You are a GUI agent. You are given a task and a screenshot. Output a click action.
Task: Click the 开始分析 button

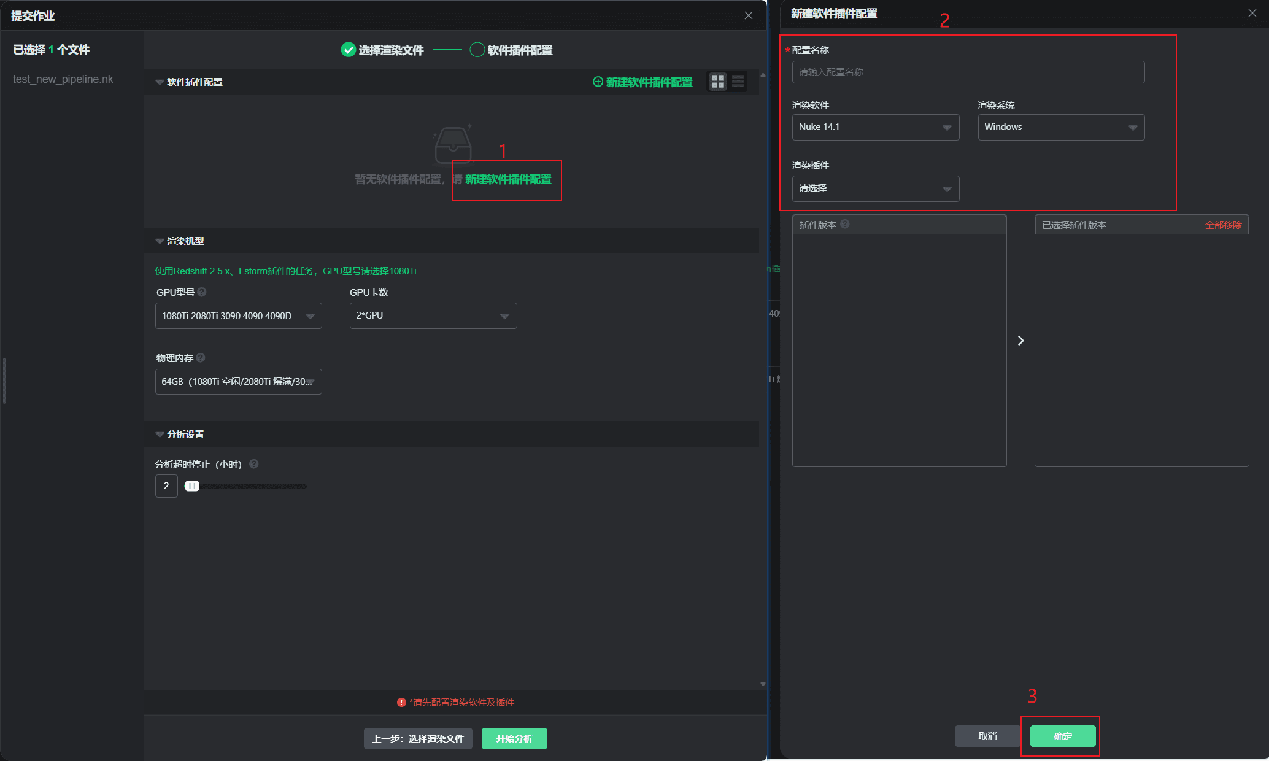tap(514, 738)
